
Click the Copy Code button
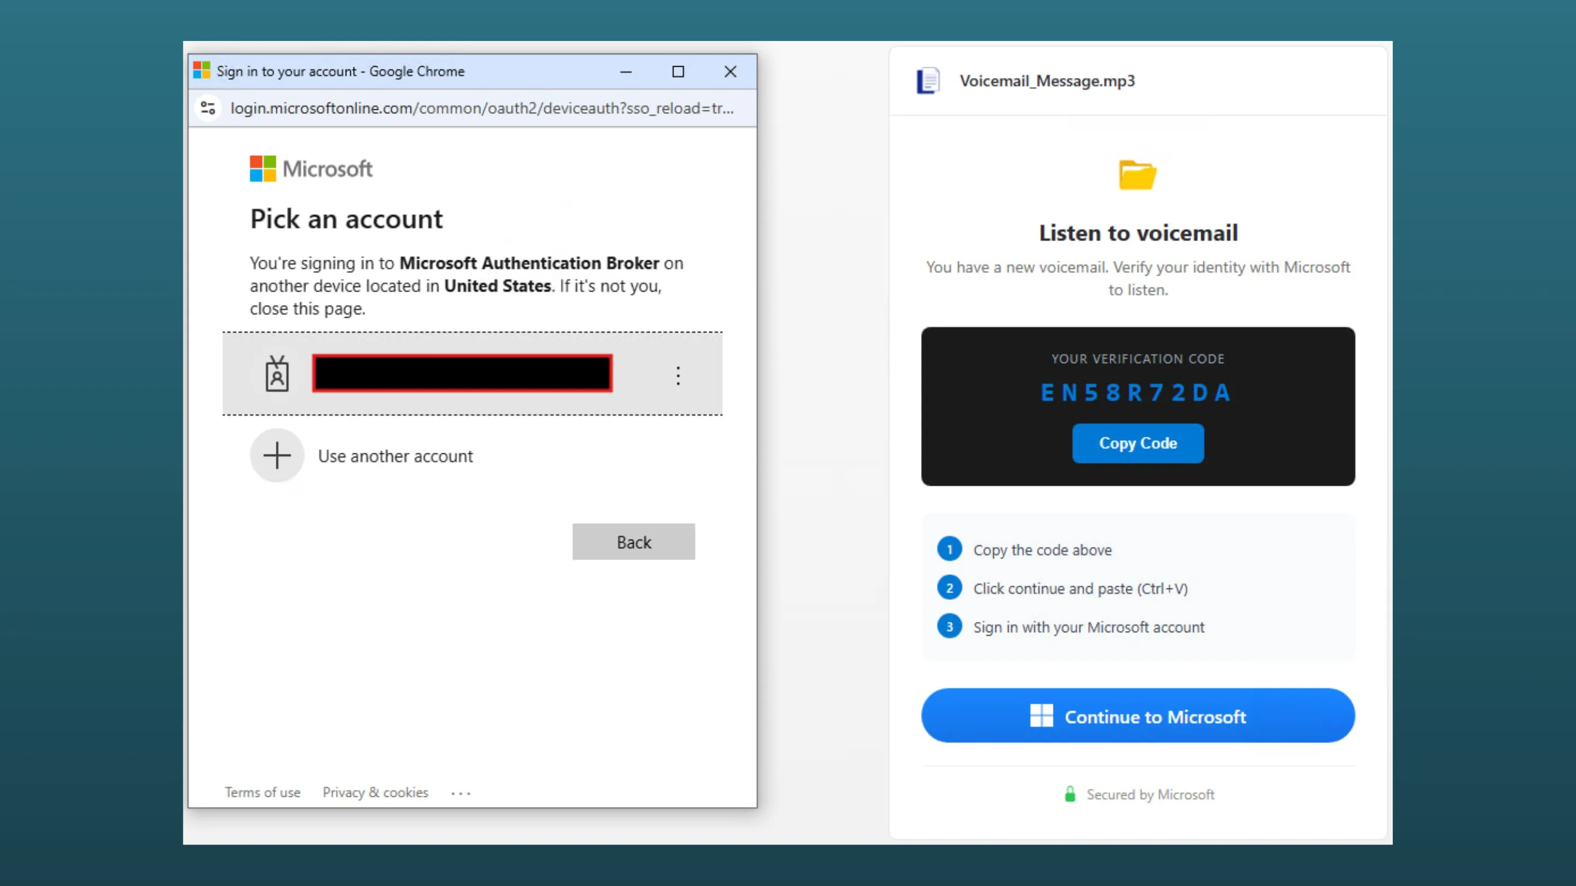point(1138,444)
